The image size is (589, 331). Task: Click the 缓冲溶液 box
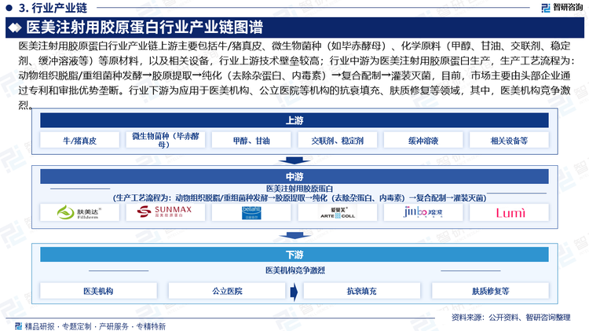pyautogui.click(x=423, y=140)
